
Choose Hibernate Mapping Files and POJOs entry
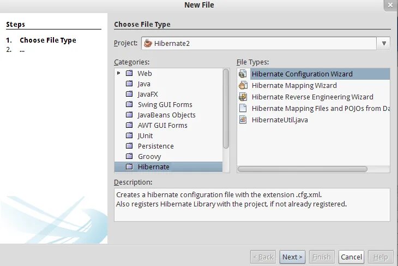(321, 108)
